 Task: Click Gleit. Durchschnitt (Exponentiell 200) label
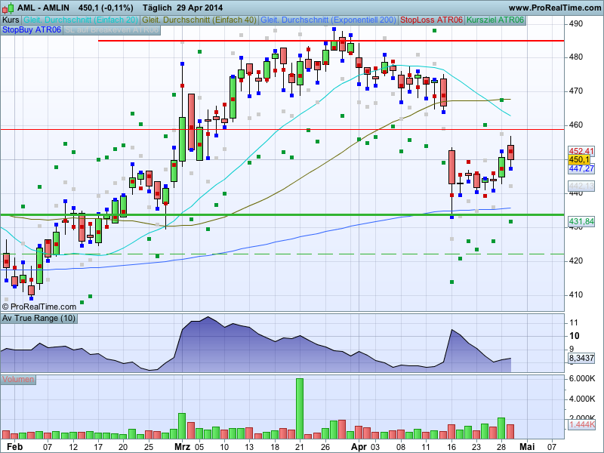[328, 20]
